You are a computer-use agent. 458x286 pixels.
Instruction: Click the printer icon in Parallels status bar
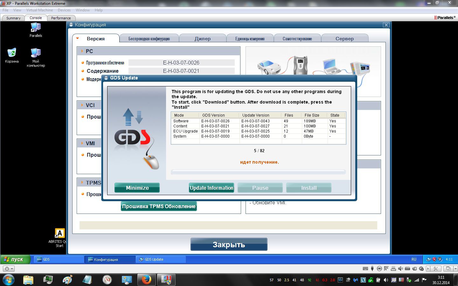click(x=393, y=269)
